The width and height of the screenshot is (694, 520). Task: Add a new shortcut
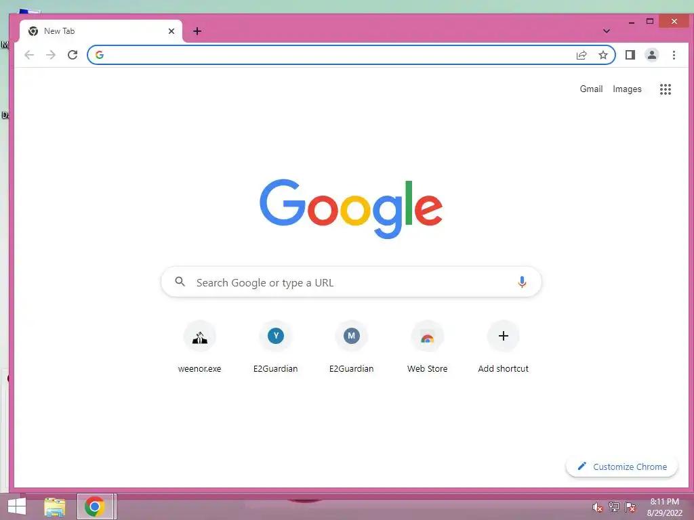click(x=504, y=347)
